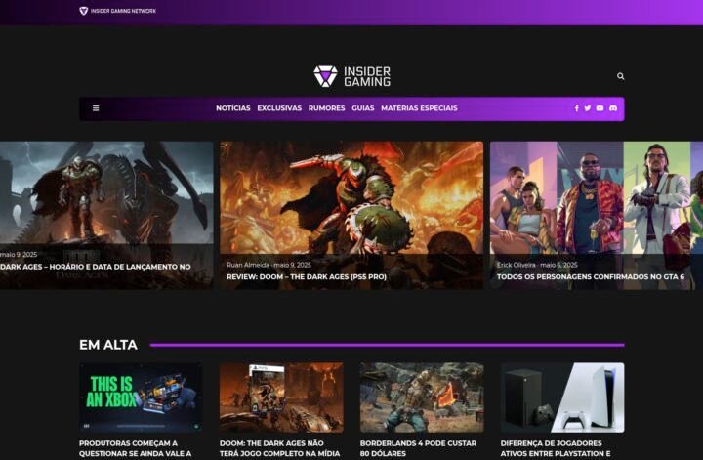The image size is (703, 460).
Task: Open Diferença de jogadores ativos headline
Action: click(556, 449)
